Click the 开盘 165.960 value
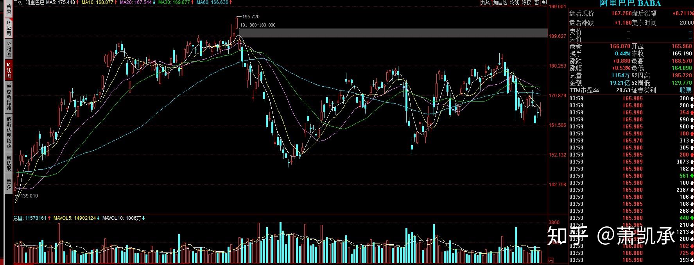 (x=682, y=46)
